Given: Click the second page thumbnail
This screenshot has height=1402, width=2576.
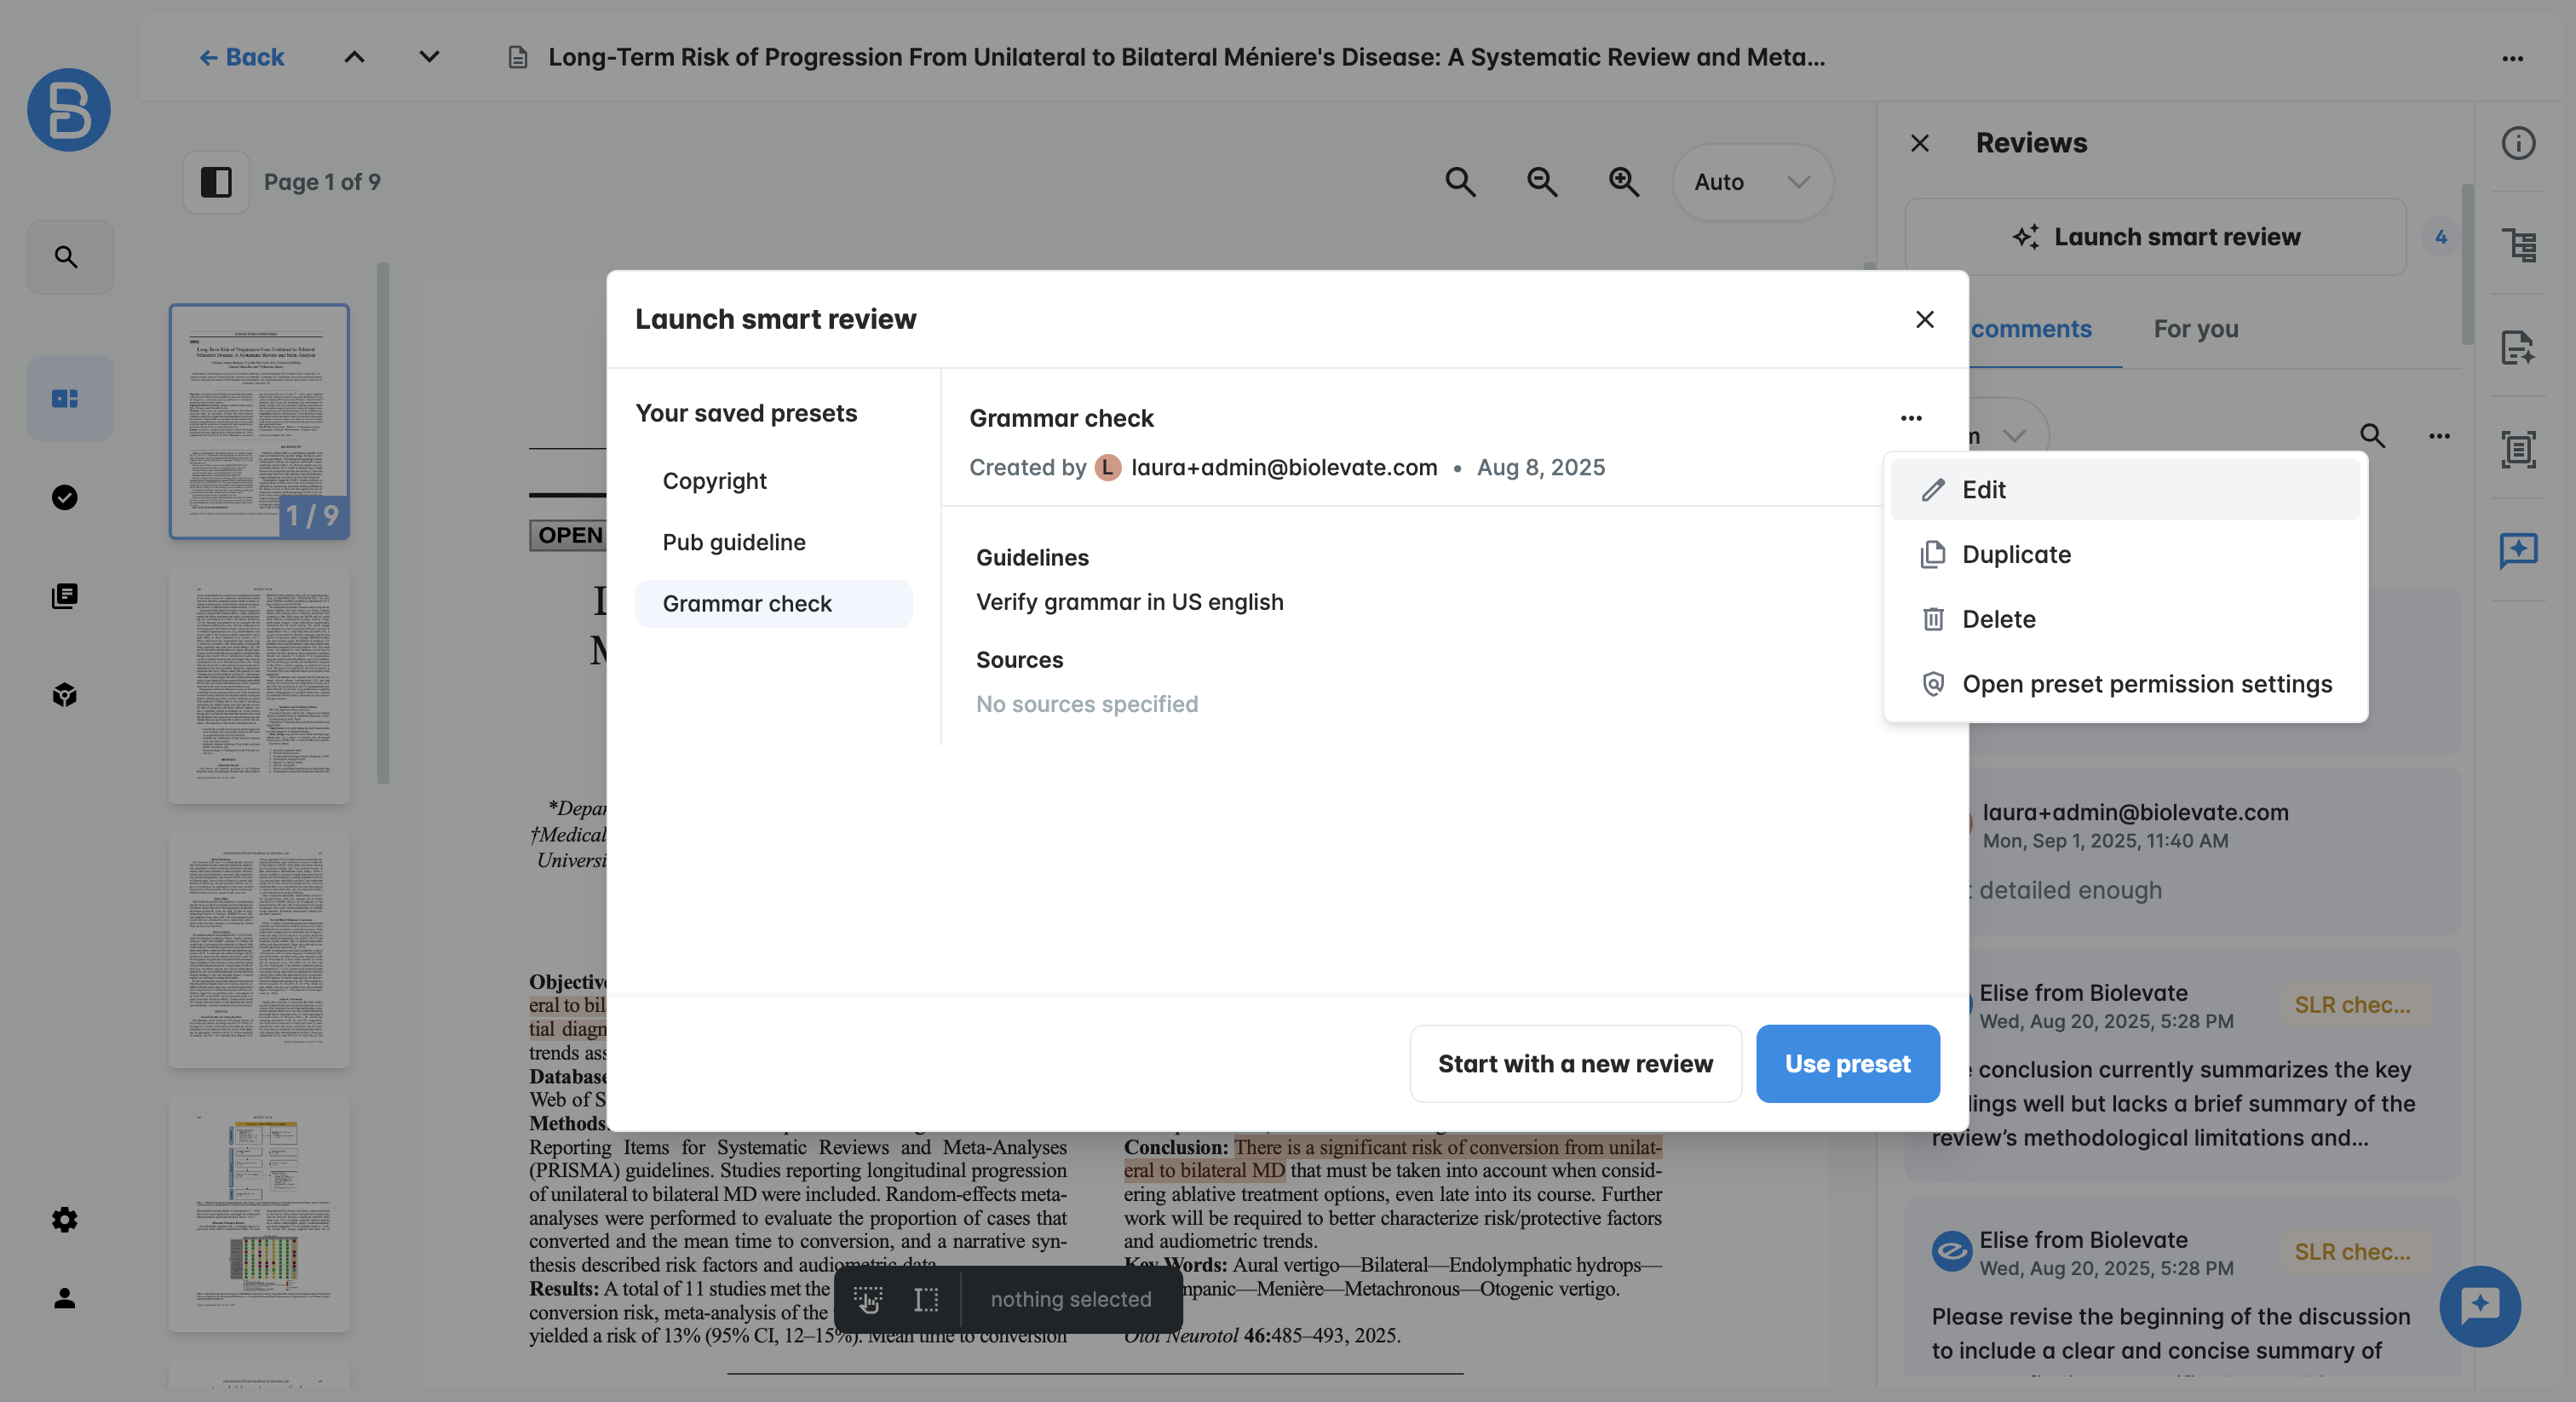Looking at the screenshot, I should click(x=259, y=686).
